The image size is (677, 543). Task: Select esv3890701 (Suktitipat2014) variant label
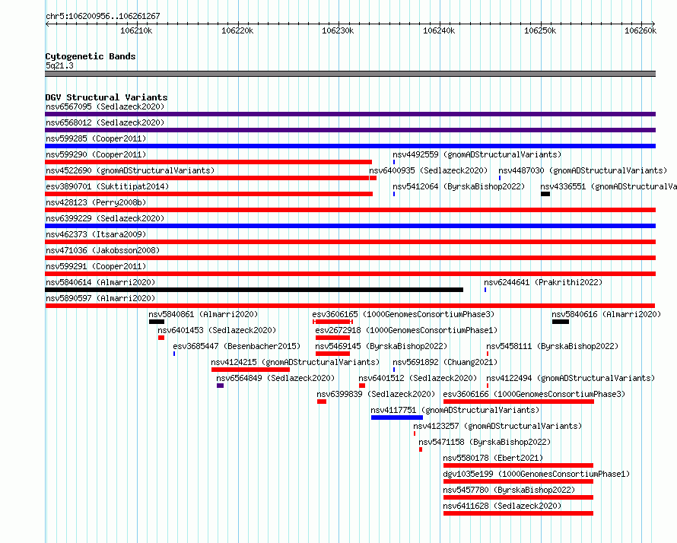click(x=107, y=186)
